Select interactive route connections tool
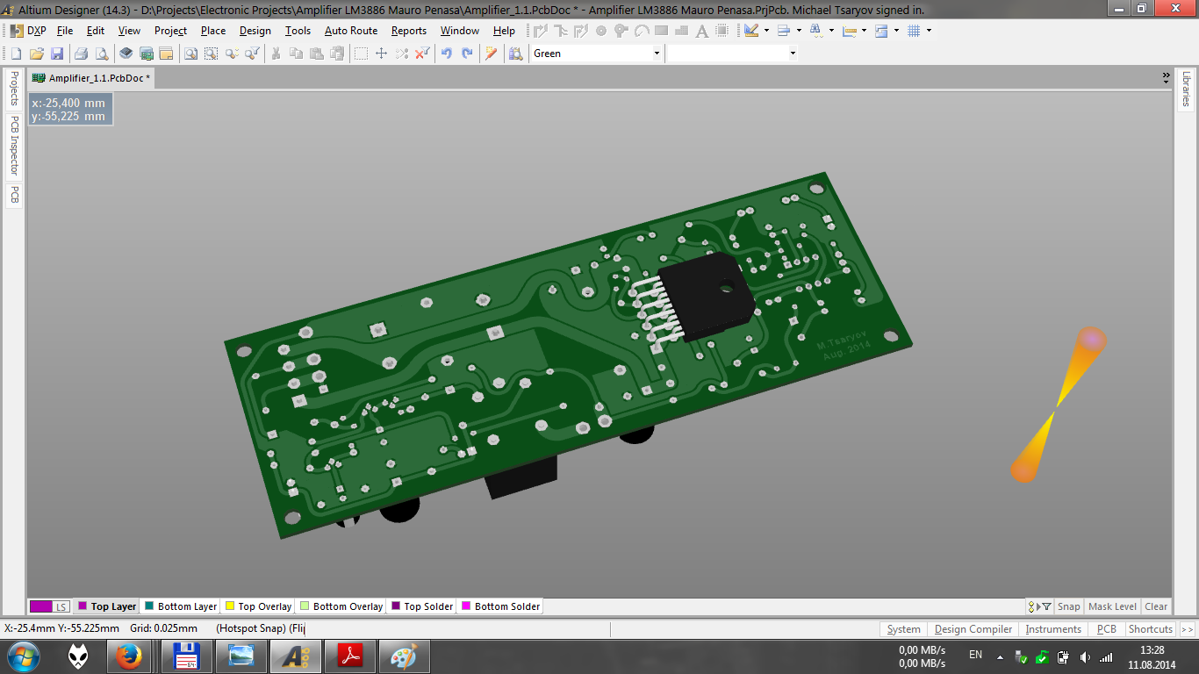 point(541,31)
